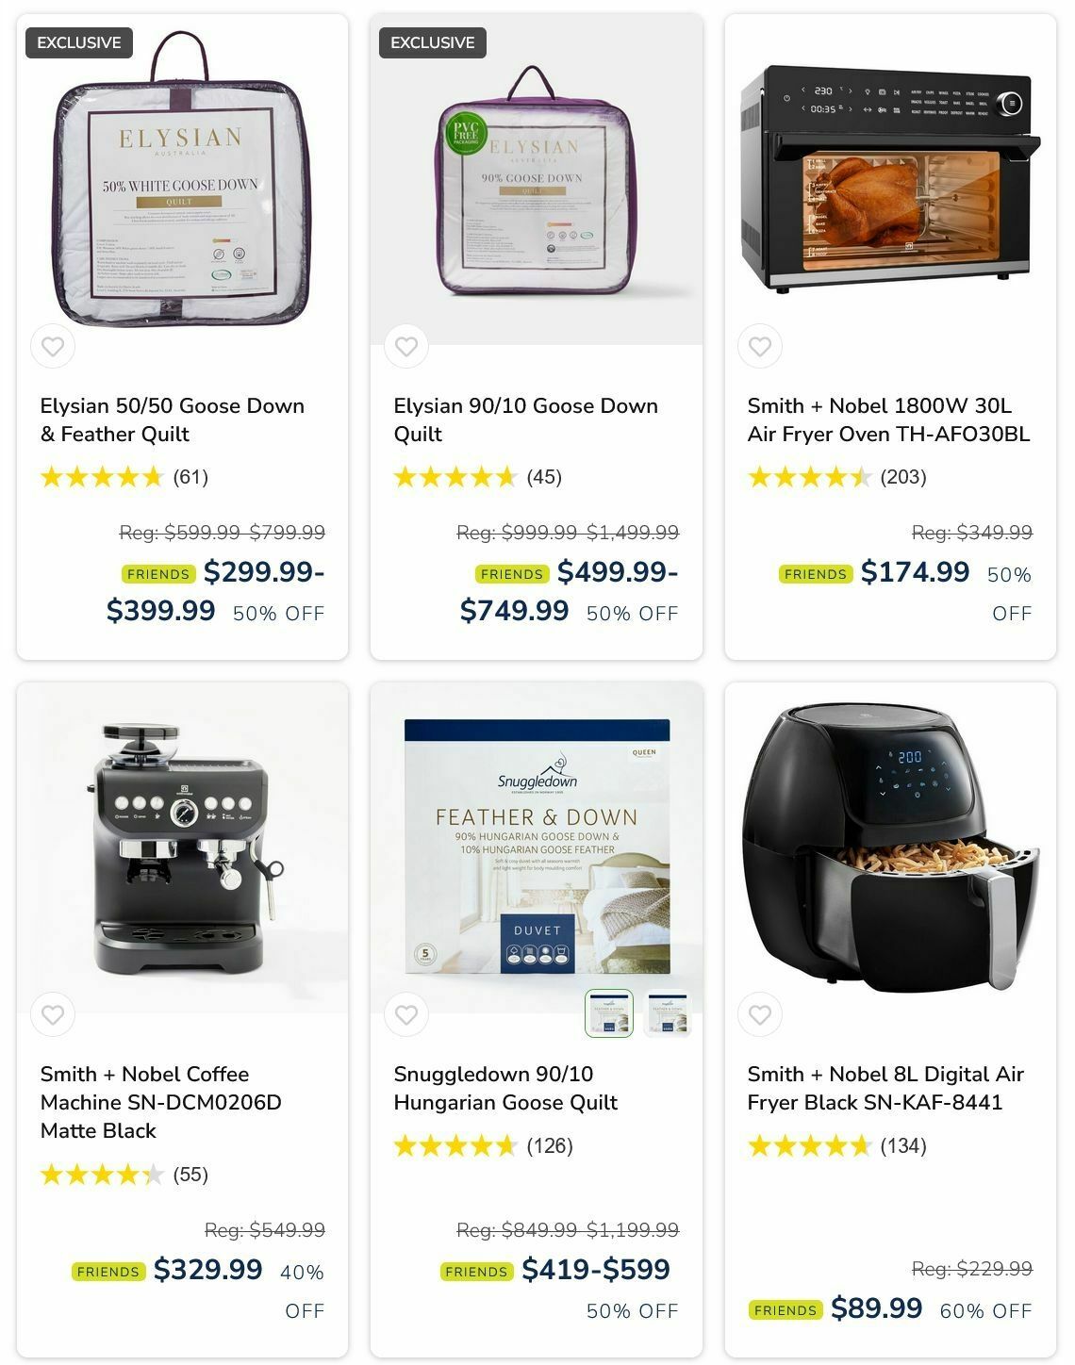Open Elysian 90/10 Goose Down Quilt title link

pyautogui.click(x=525, y=420)
